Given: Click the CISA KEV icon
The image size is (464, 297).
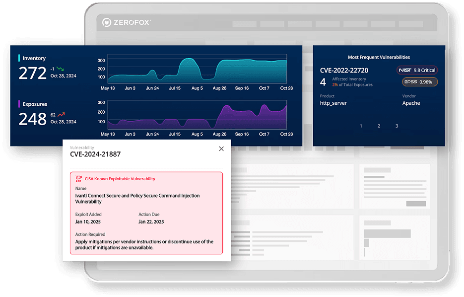Looking at the screenshot, I should (x=79, y=179).
